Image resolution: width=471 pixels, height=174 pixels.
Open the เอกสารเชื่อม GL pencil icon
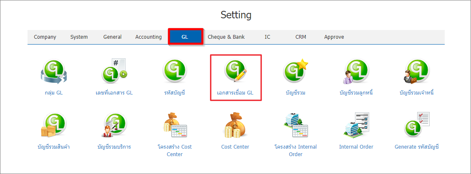coord(235,71)
